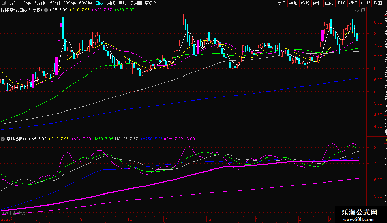Image resolution: width=387 pixels, height=223 pixels.
Task: Open dropdown arrow beside 诺德股份 chart title
Action: (x=45, y=10)
